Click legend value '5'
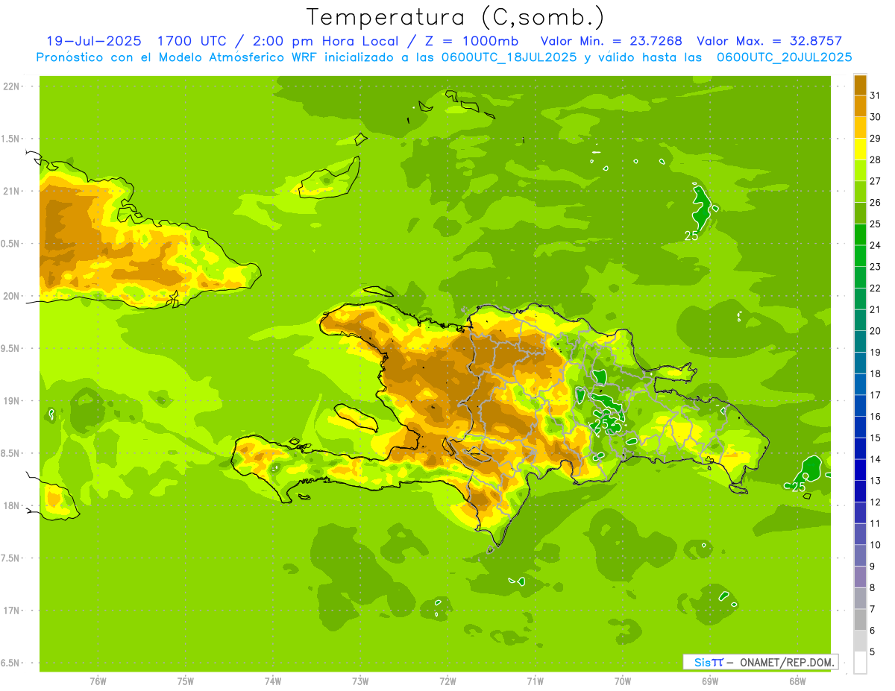895x691 pixels. 873,652
